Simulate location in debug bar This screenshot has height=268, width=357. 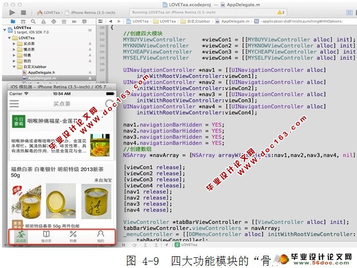coord(167,245)
